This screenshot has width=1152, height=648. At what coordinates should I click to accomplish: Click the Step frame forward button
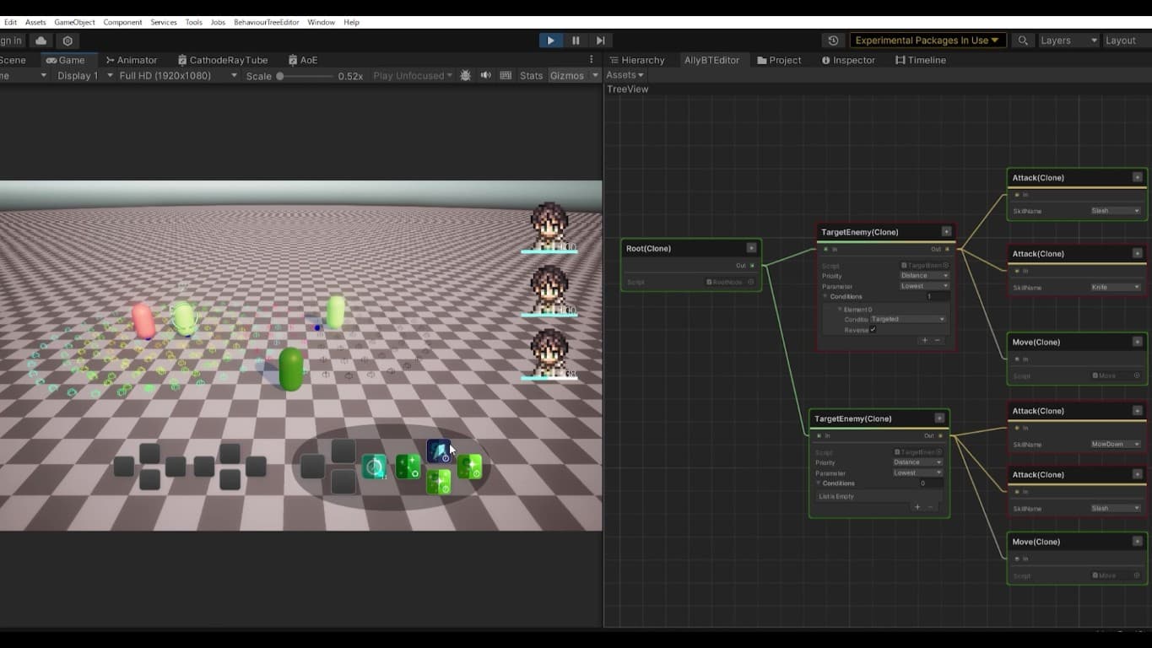point(600,40)
